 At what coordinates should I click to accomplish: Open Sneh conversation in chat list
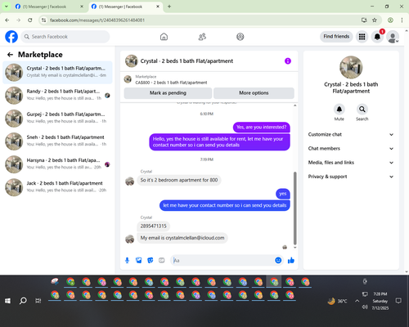point(57,141)
